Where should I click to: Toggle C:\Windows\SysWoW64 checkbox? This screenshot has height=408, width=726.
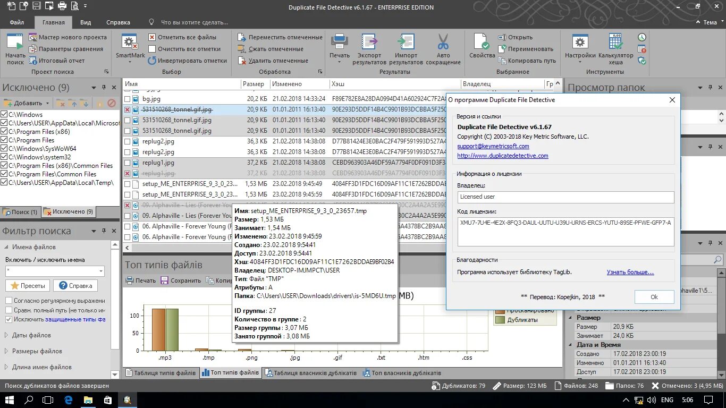click(4, 149)
